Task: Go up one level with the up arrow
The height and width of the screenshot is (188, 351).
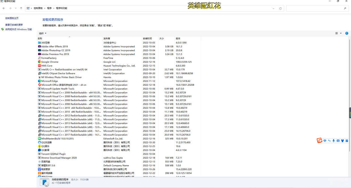Action: pyautogui.click(x=21, y=8)
